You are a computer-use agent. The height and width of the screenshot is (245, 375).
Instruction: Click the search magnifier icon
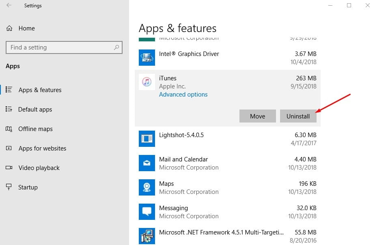click(x=116, y=47)
